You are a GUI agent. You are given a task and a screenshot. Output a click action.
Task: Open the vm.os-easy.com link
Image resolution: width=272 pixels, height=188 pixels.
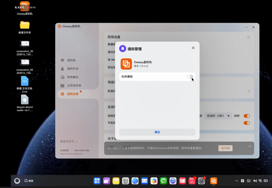point(71,154)
